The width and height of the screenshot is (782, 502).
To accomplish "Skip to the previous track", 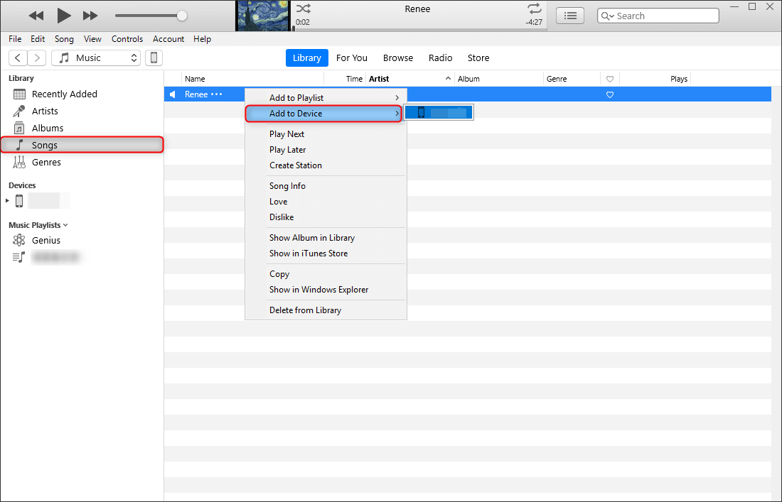I will click(36, 15).
